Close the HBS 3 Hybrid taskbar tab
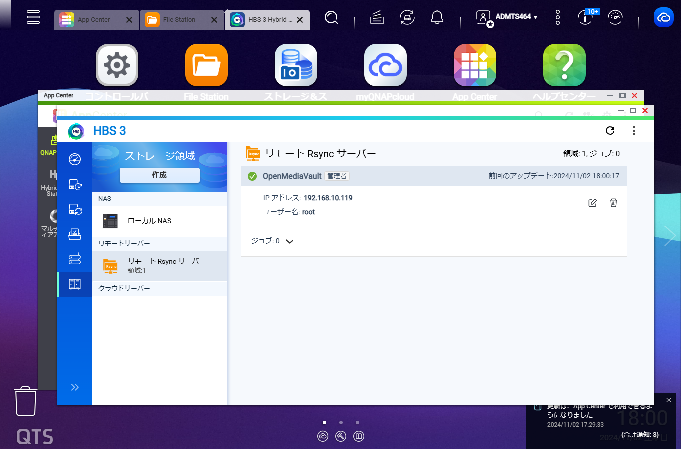The image size is (681, 449). click(300, 20)
